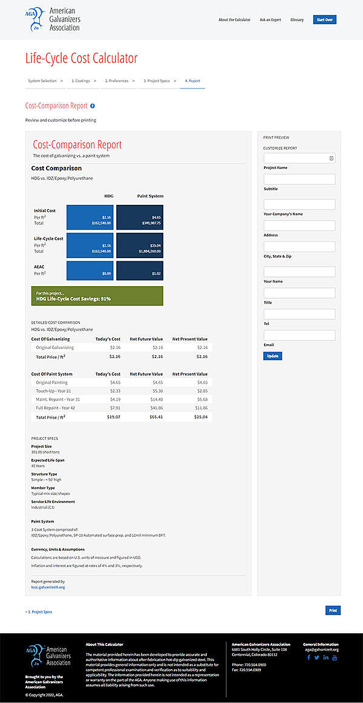
Task: Click the AGA logo in the footer
Action: click(48, 656)
